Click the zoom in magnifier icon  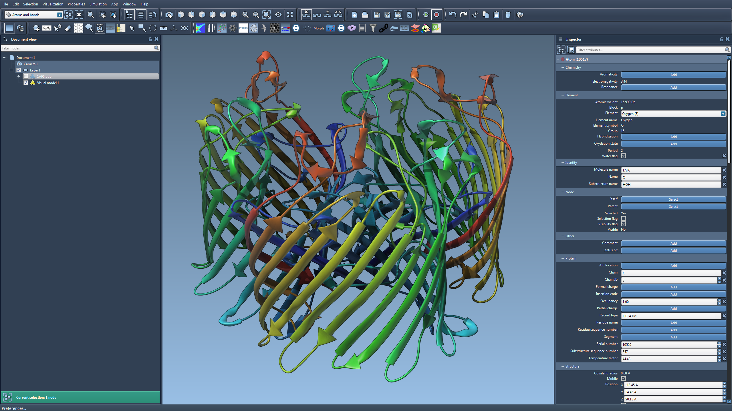(245, 15)
